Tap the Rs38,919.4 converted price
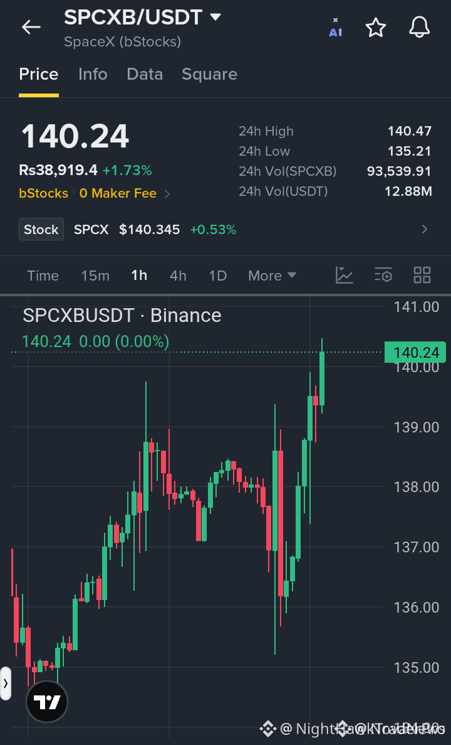The image size is (451, 745). tap(58, 170)
